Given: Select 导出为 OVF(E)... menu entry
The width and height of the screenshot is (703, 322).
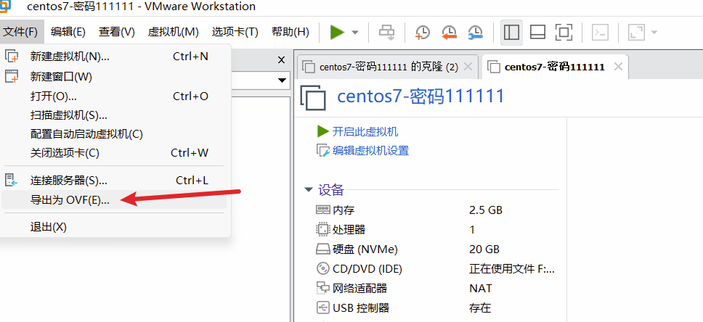Looking at the screenshot, I should (114, 199).
